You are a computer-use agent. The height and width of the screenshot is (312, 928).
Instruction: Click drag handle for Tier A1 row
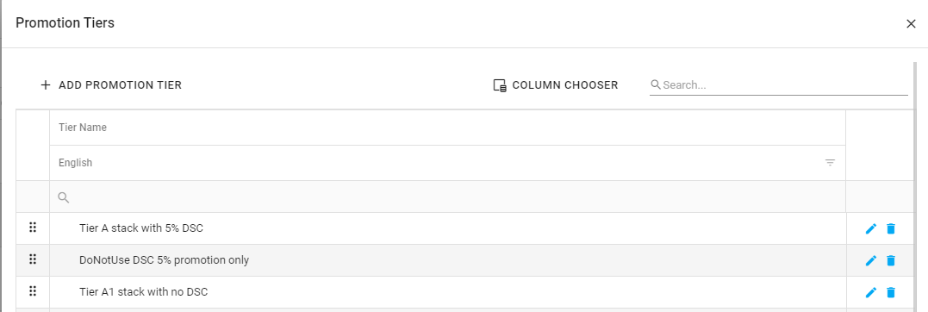pyautogui.click(x=33, y=291)
